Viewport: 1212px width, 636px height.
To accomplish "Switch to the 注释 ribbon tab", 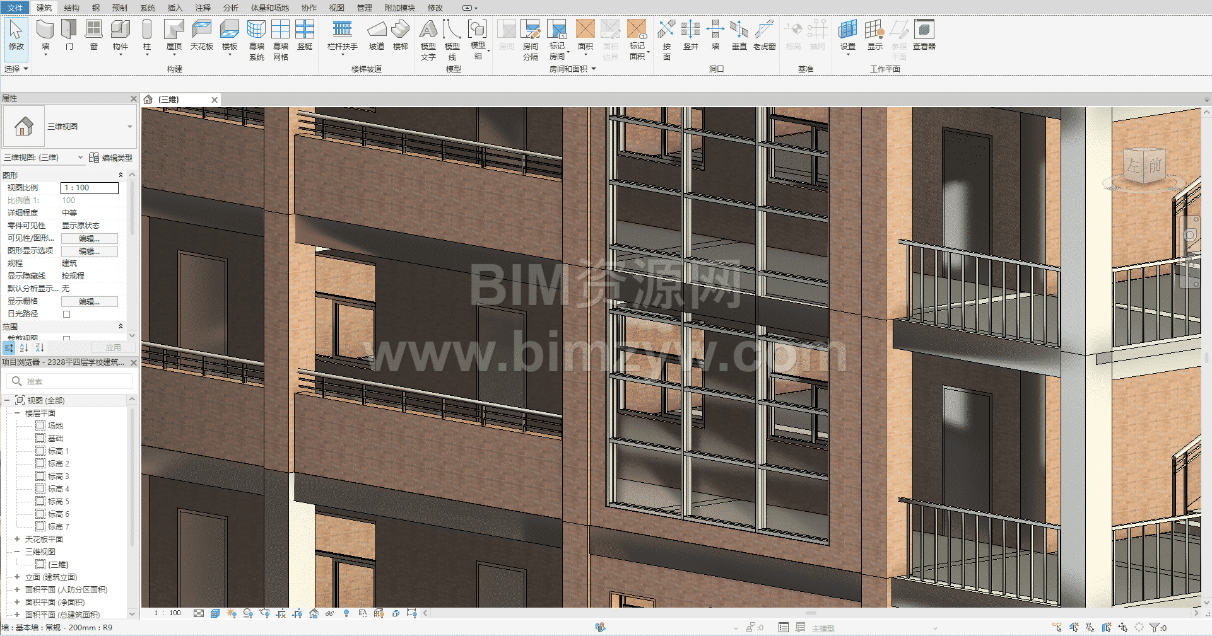I will [x=203, y=8].
